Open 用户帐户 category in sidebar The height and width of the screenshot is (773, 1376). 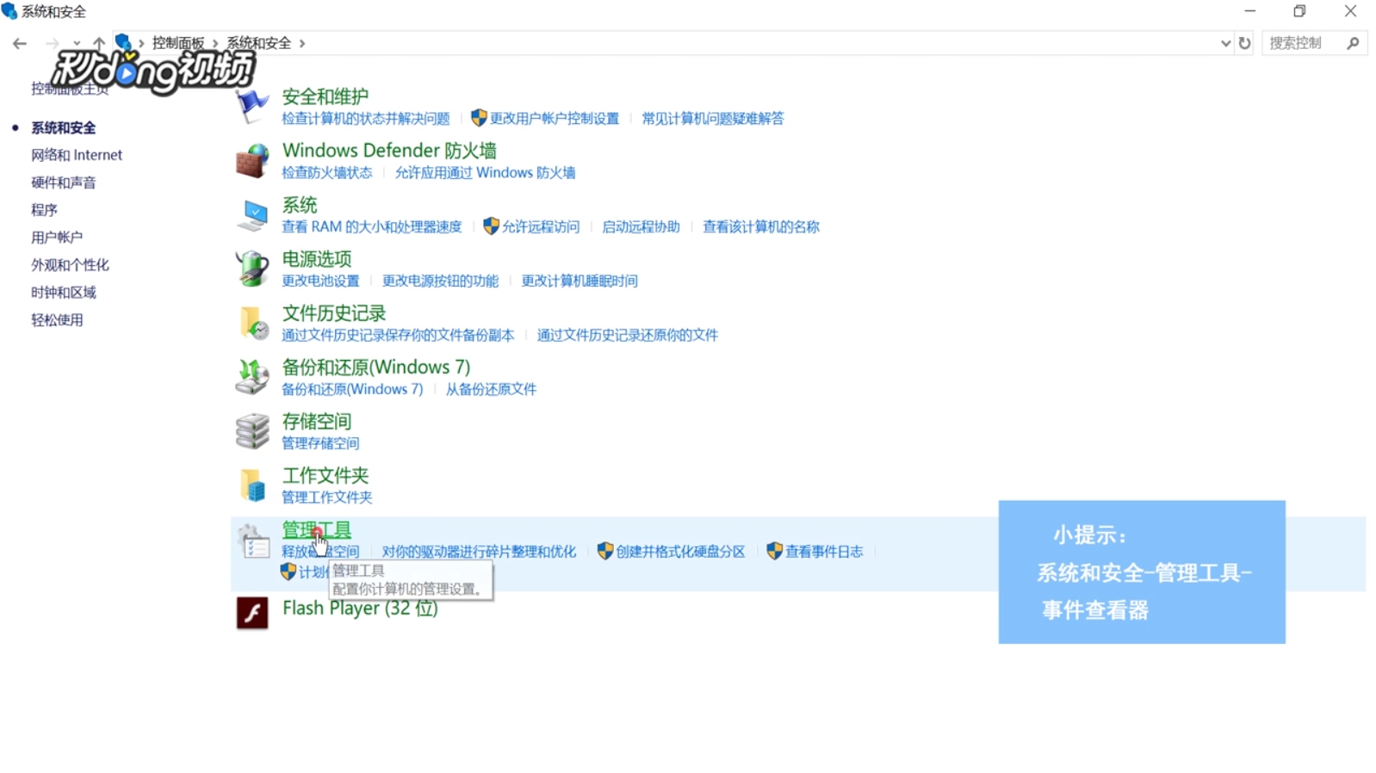[x=57, y=238]
